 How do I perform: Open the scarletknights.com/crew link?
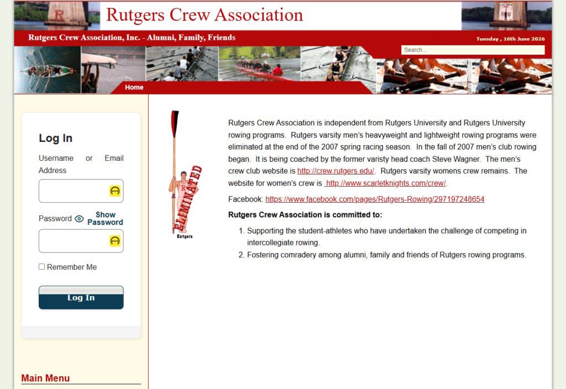(385, 183)
